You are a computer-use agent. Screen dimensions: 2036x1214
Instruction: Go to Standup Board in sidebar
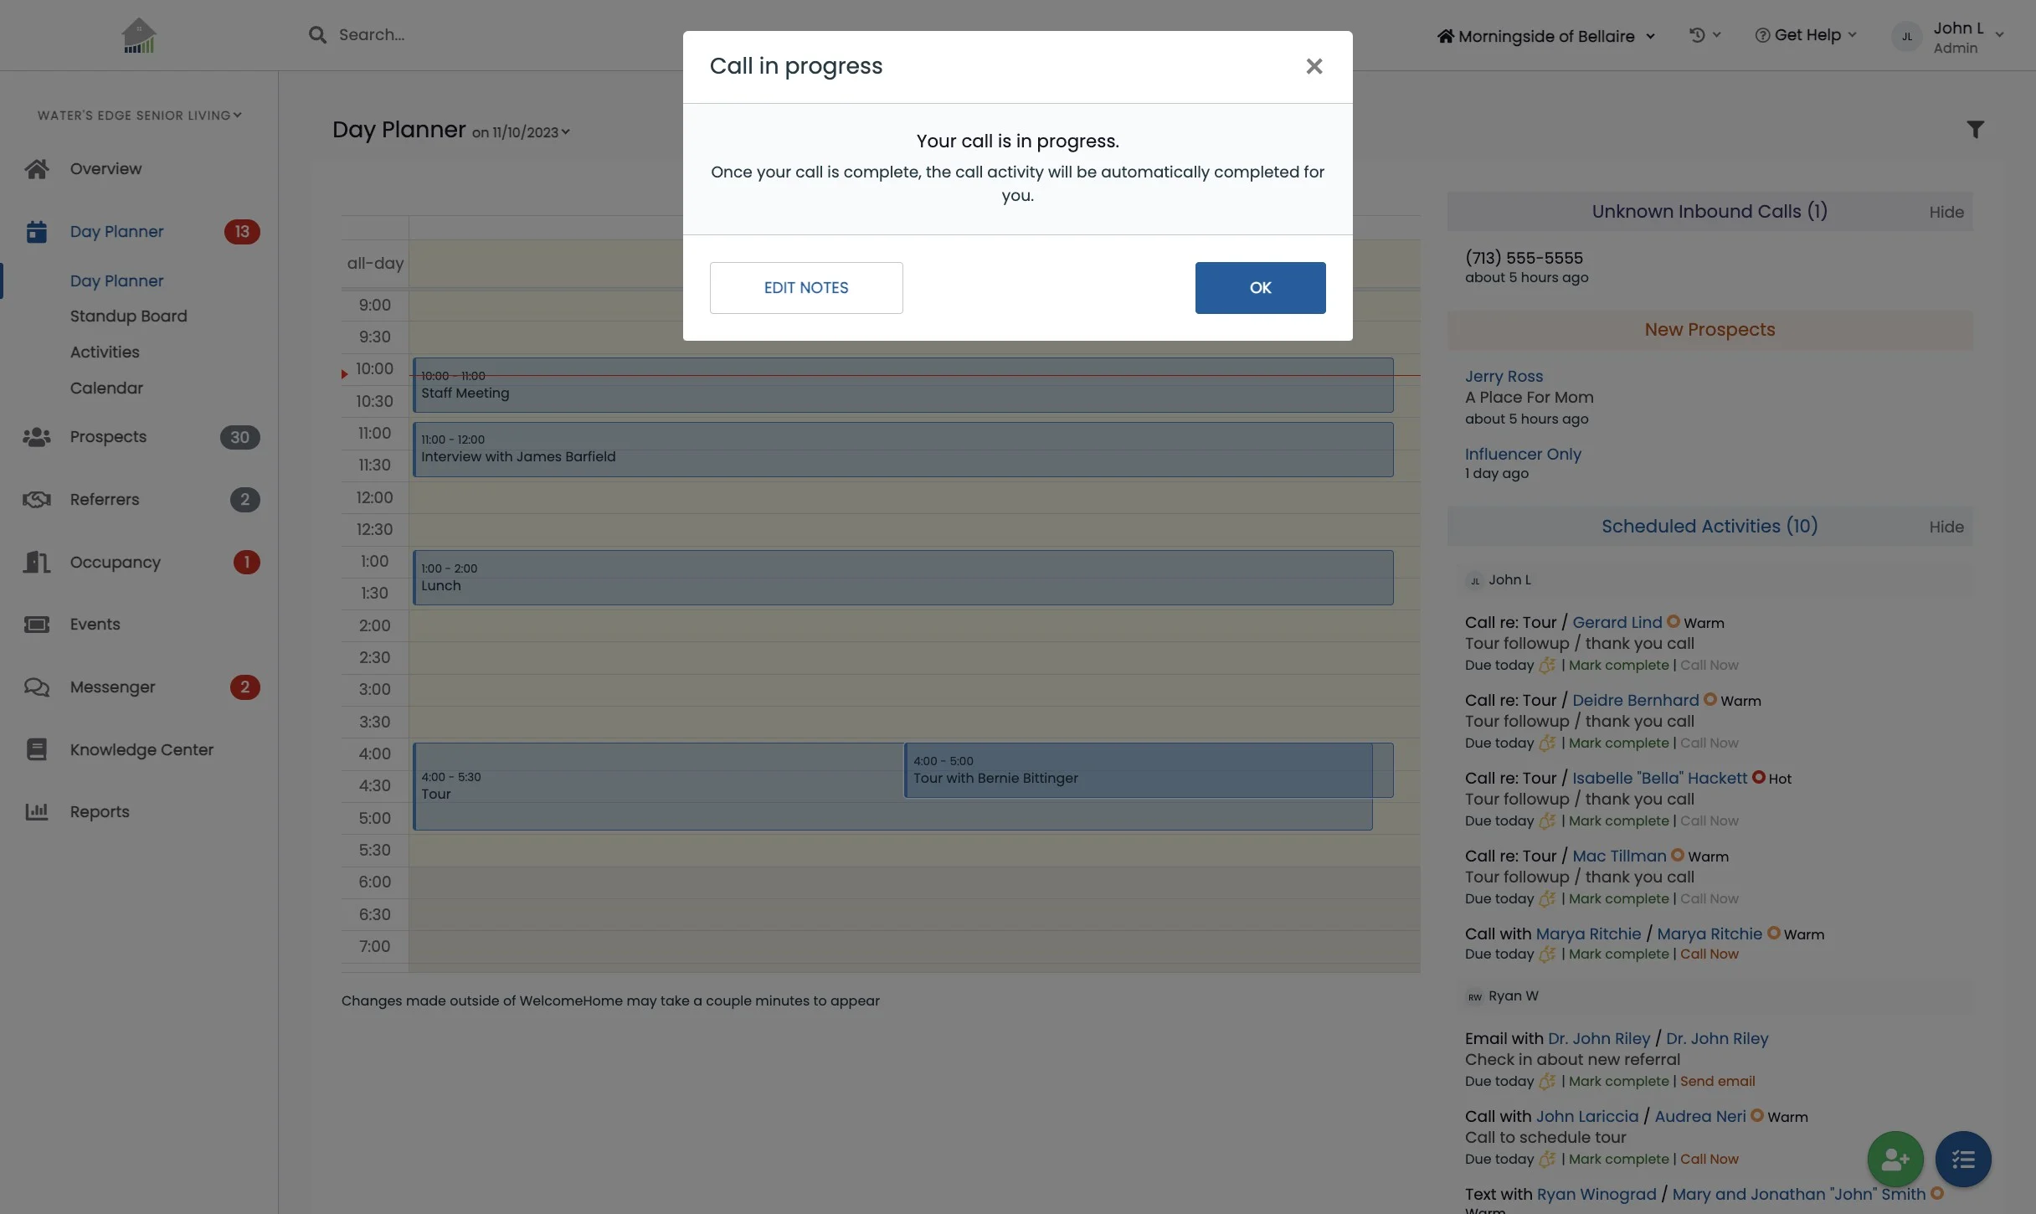[x=128, y=316]
